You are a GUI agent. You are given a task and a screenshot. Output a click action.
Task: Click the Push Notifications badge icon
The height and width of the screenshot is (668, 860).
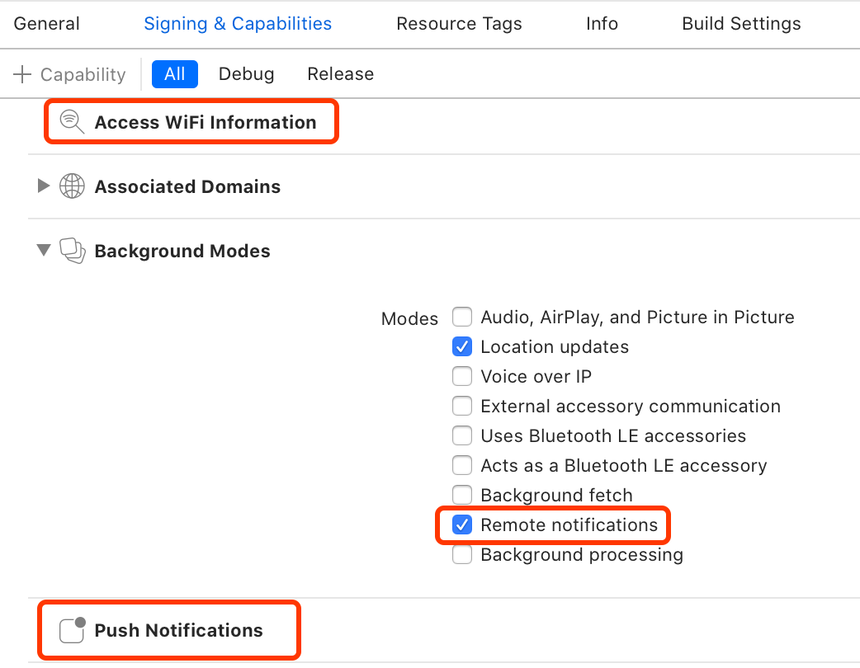coord(73,630)
